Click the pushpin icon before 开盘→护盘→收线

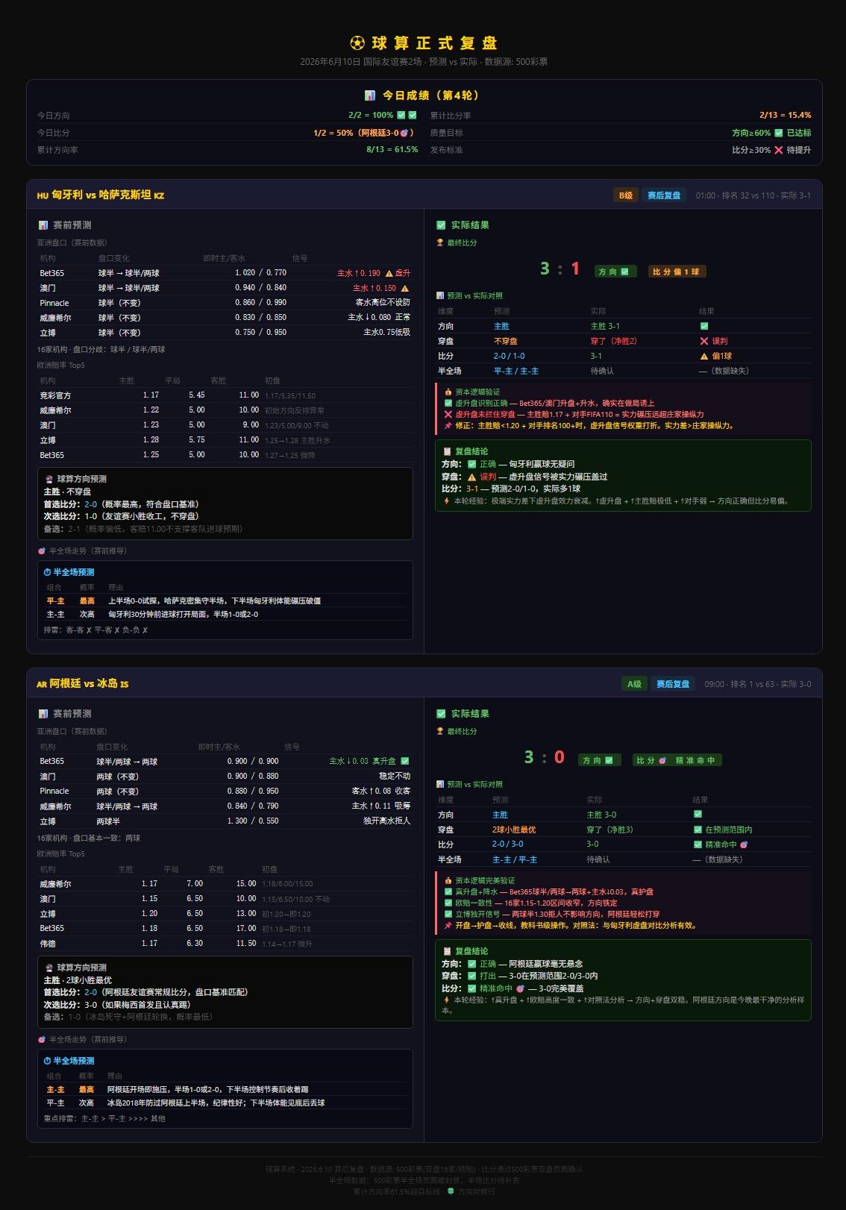pyautogui.click(x=448, y=926)
